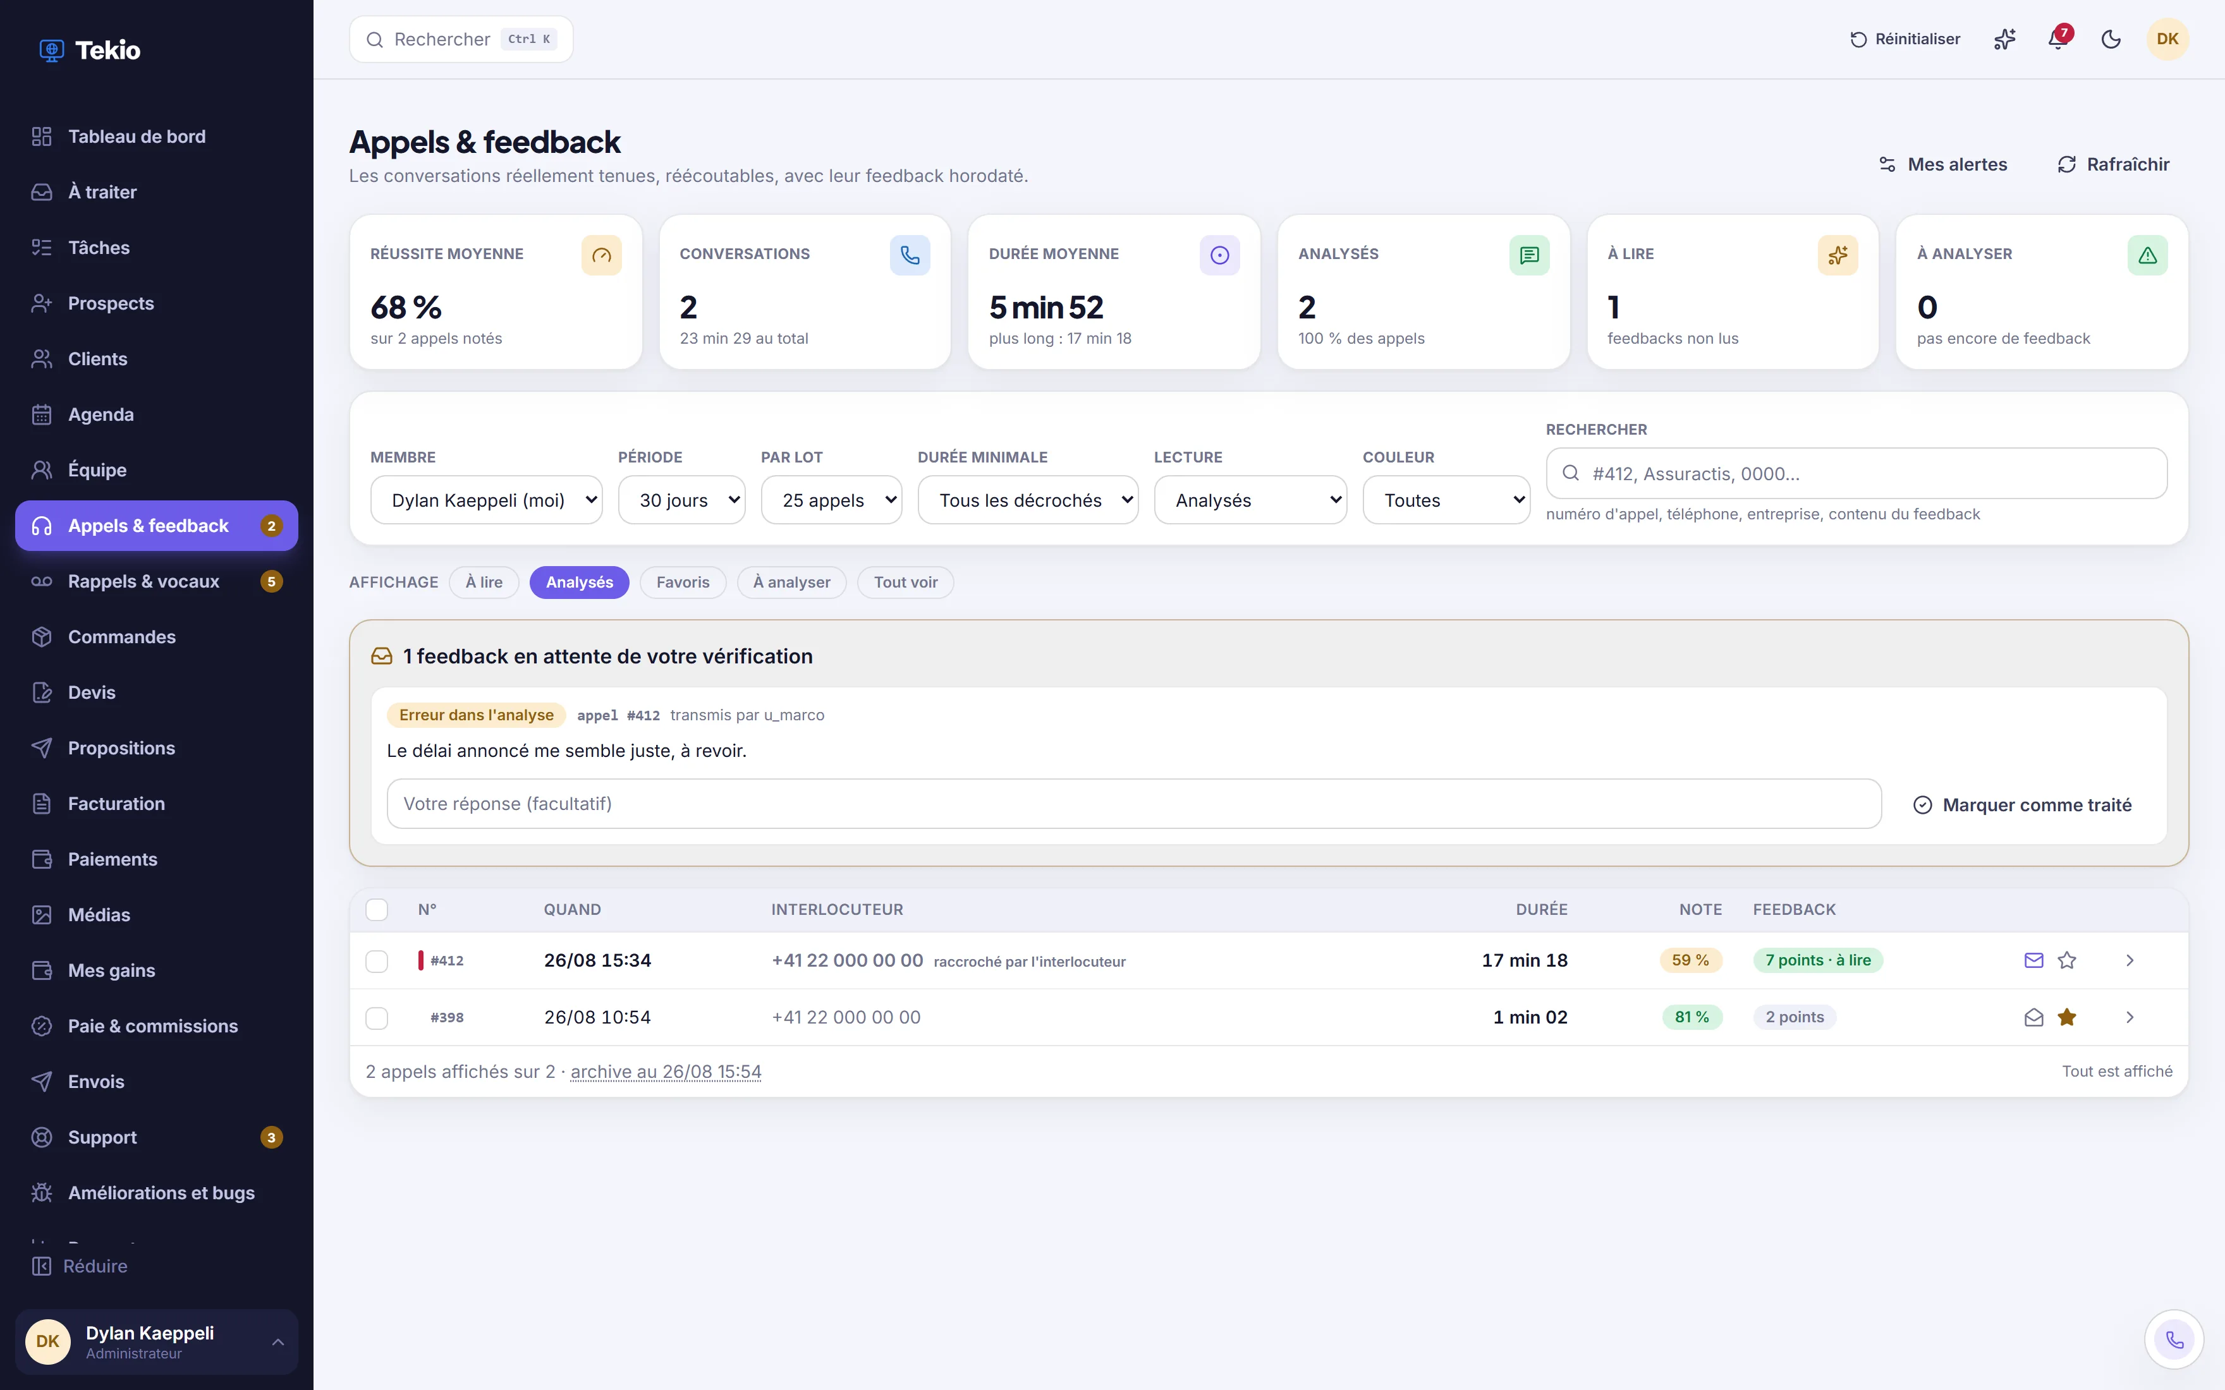Click the call search field #412, Assuractis
This screenshot has width=2225, height=1390.
click(x=1856, y=473)
